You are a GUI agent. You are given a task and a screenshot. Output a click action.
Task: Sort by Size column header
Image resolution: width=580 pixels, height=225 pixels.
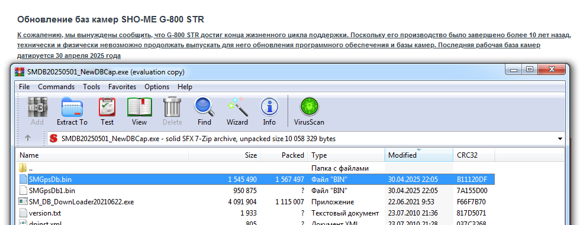coord(224,155)
